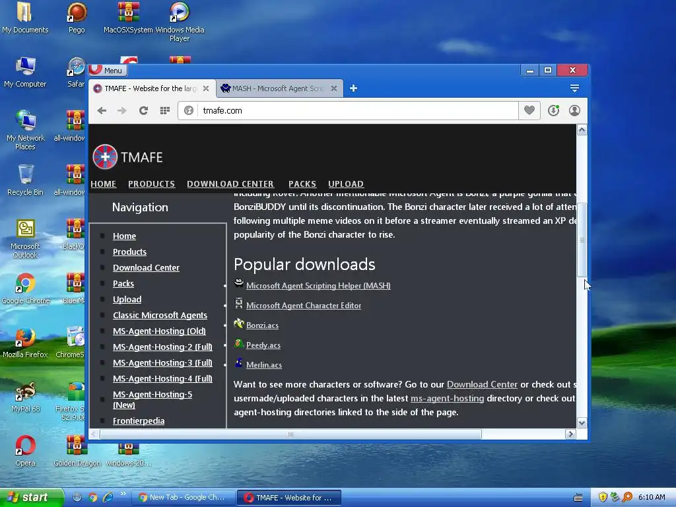The width and height of the screenshot is (676, 507).
Task: Select the Recycle Bin desktop icon
Action: point(25,180)
